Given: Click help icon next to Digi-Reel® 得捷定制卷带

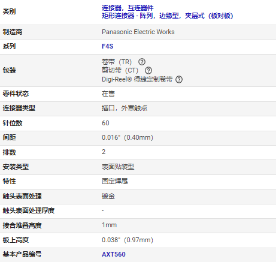Looking at the screenshot, I should click(x=179, y=79).
